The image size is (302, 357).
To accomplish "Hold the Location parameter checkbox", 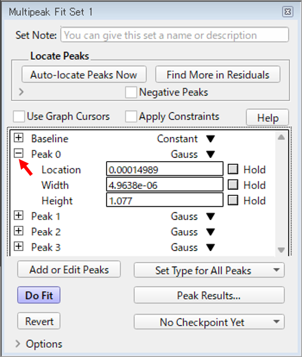I will [x=233, y=169].
